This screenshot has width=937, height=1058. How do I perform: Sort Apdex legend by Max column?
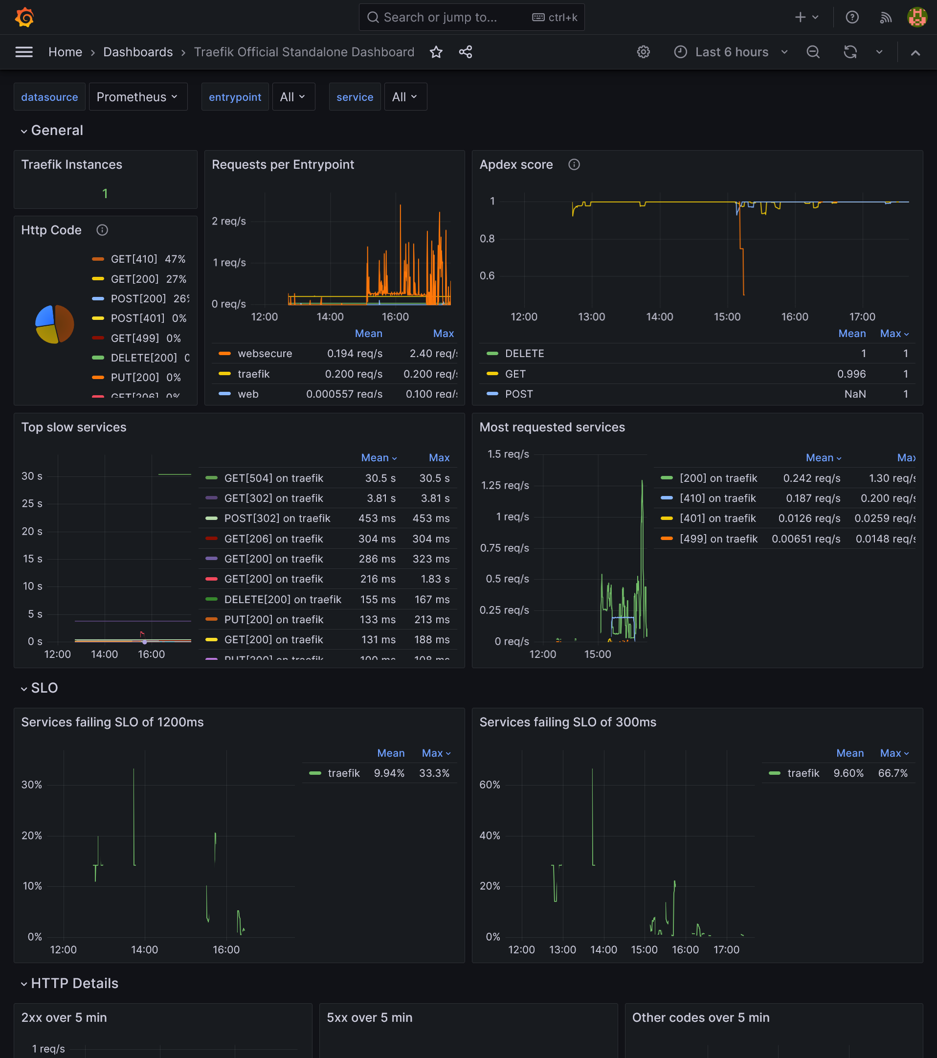893,334
